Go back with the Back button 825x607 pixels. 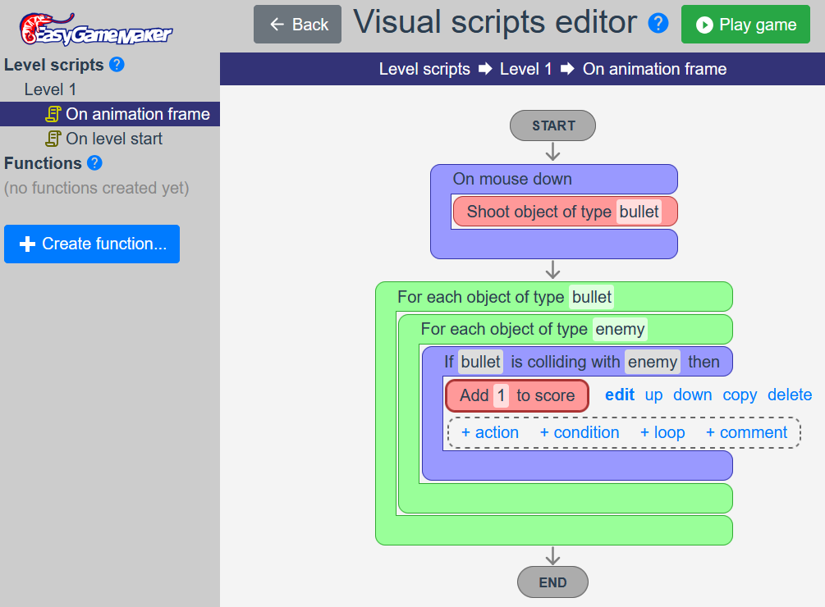[297, 24]
